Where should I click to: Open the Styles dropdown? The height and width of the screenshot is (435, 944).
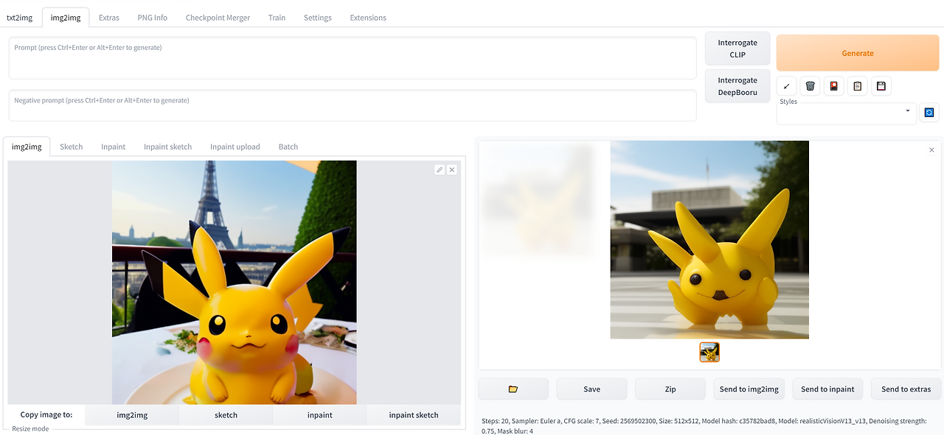point(847,113)
